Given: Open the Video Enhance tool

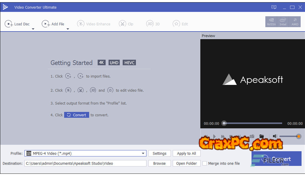Looking at the screenshot, I should 94,24.
